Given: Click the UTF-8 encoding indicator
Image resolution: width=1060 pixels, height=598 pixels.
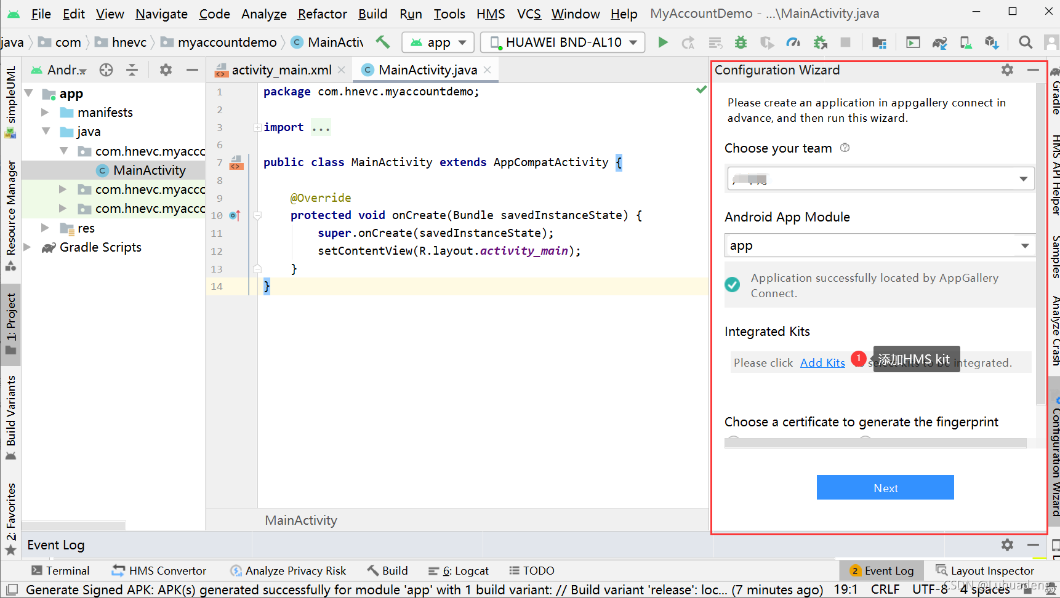Looking at the screenshot, I should pos(930,589).
